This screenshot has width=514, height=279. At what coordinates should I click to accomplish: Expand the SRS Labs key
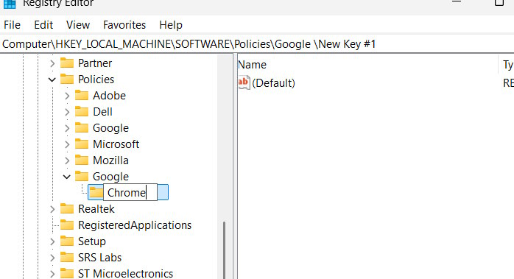tap(52, 258)
